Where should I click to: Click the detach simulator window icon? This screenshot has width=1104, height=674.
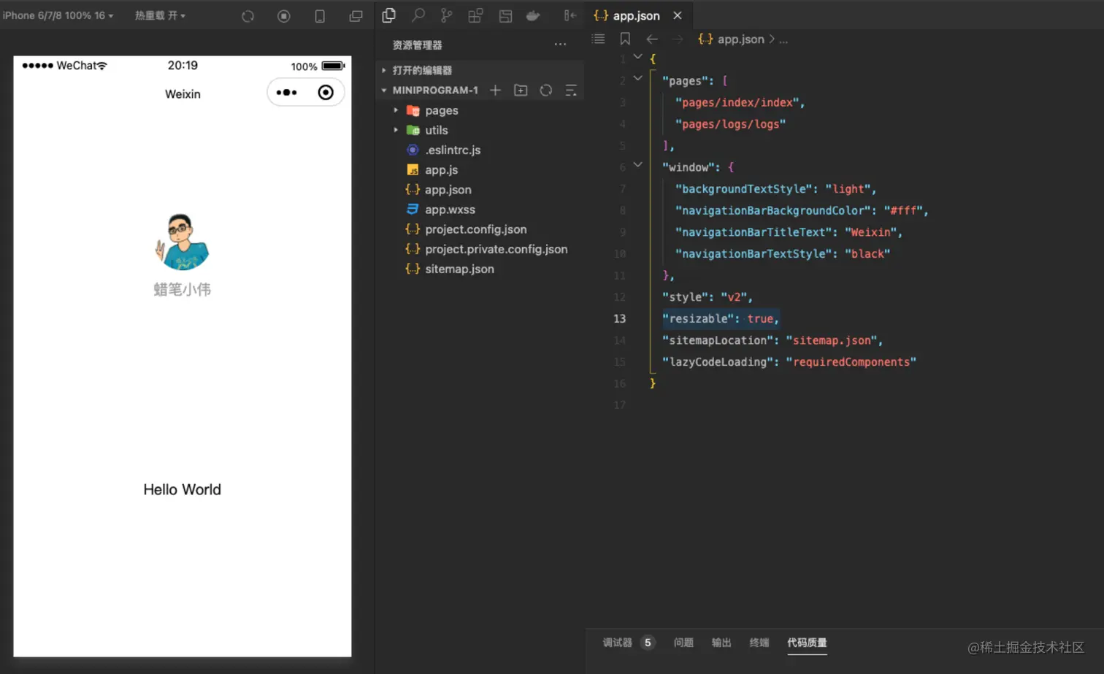coord(356,16)
